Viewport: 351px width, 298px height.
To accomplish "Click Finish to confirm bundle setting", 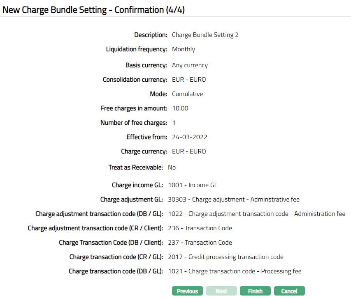I will tap(255, 291).
